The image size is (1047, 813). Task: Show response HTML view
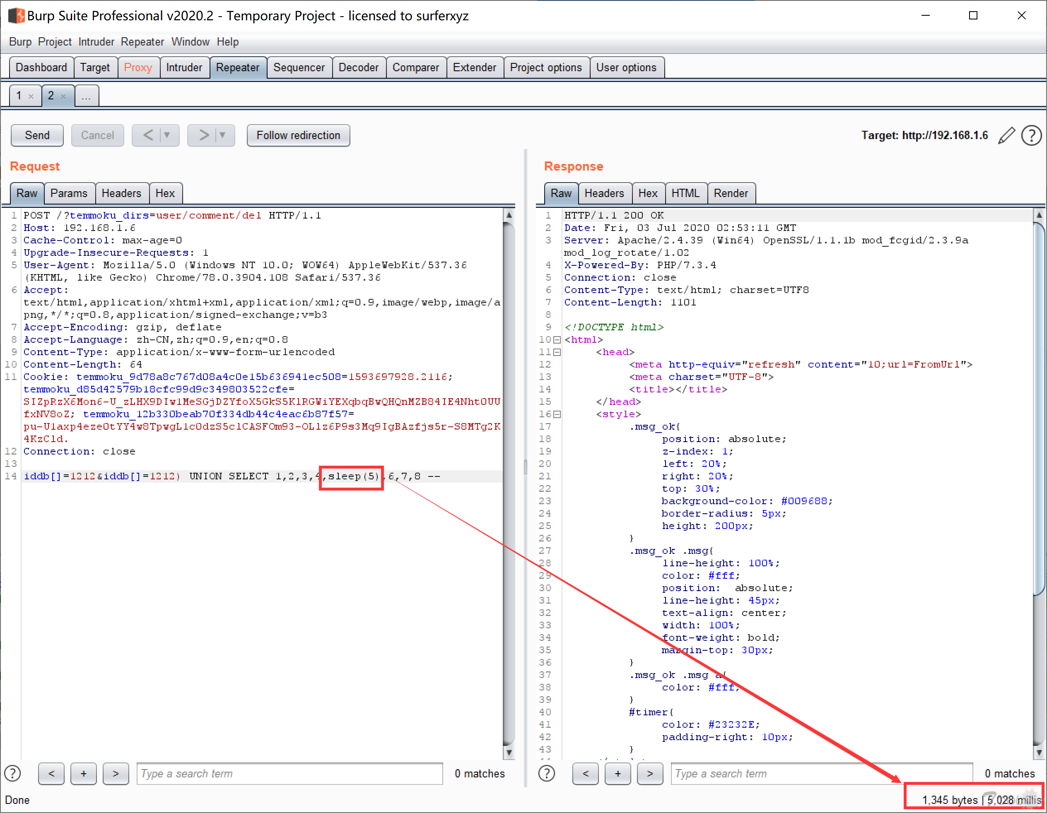click(x=685, y=194)
